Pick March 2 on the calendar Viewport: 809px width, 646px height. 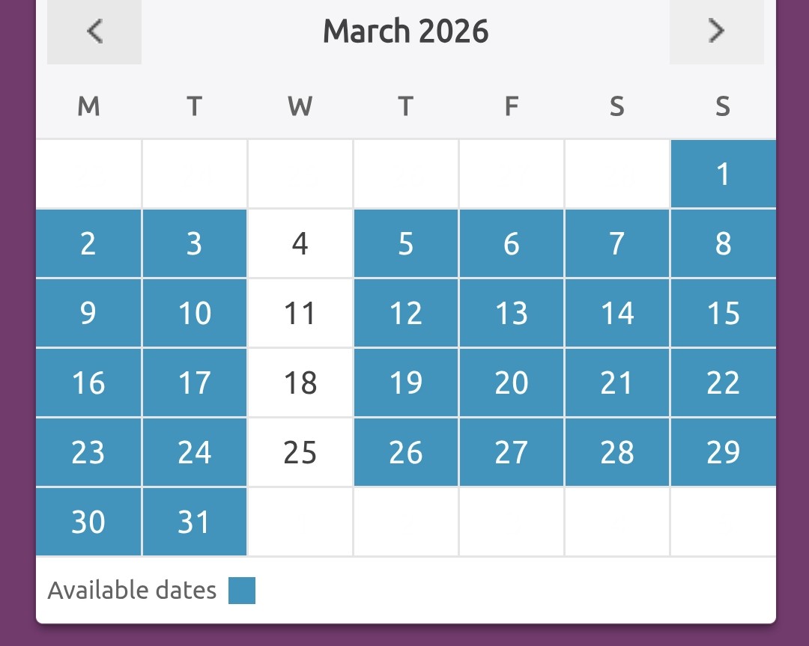click(x=88, y=243)
